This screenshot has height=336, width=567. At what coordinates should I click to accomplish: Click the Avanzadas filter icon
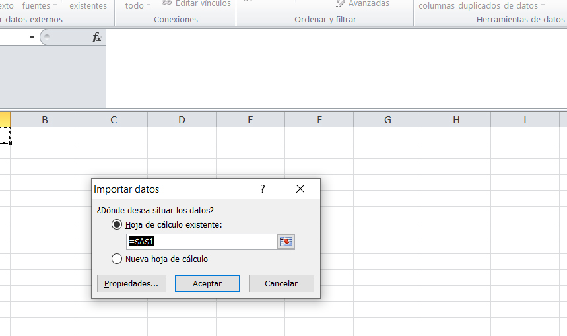point(339,4)
